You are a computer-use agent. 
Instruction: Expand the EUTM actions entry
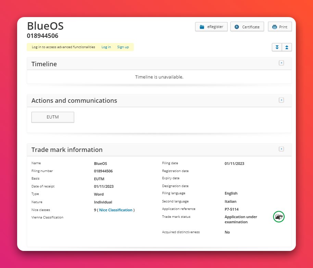coord(52,117)
